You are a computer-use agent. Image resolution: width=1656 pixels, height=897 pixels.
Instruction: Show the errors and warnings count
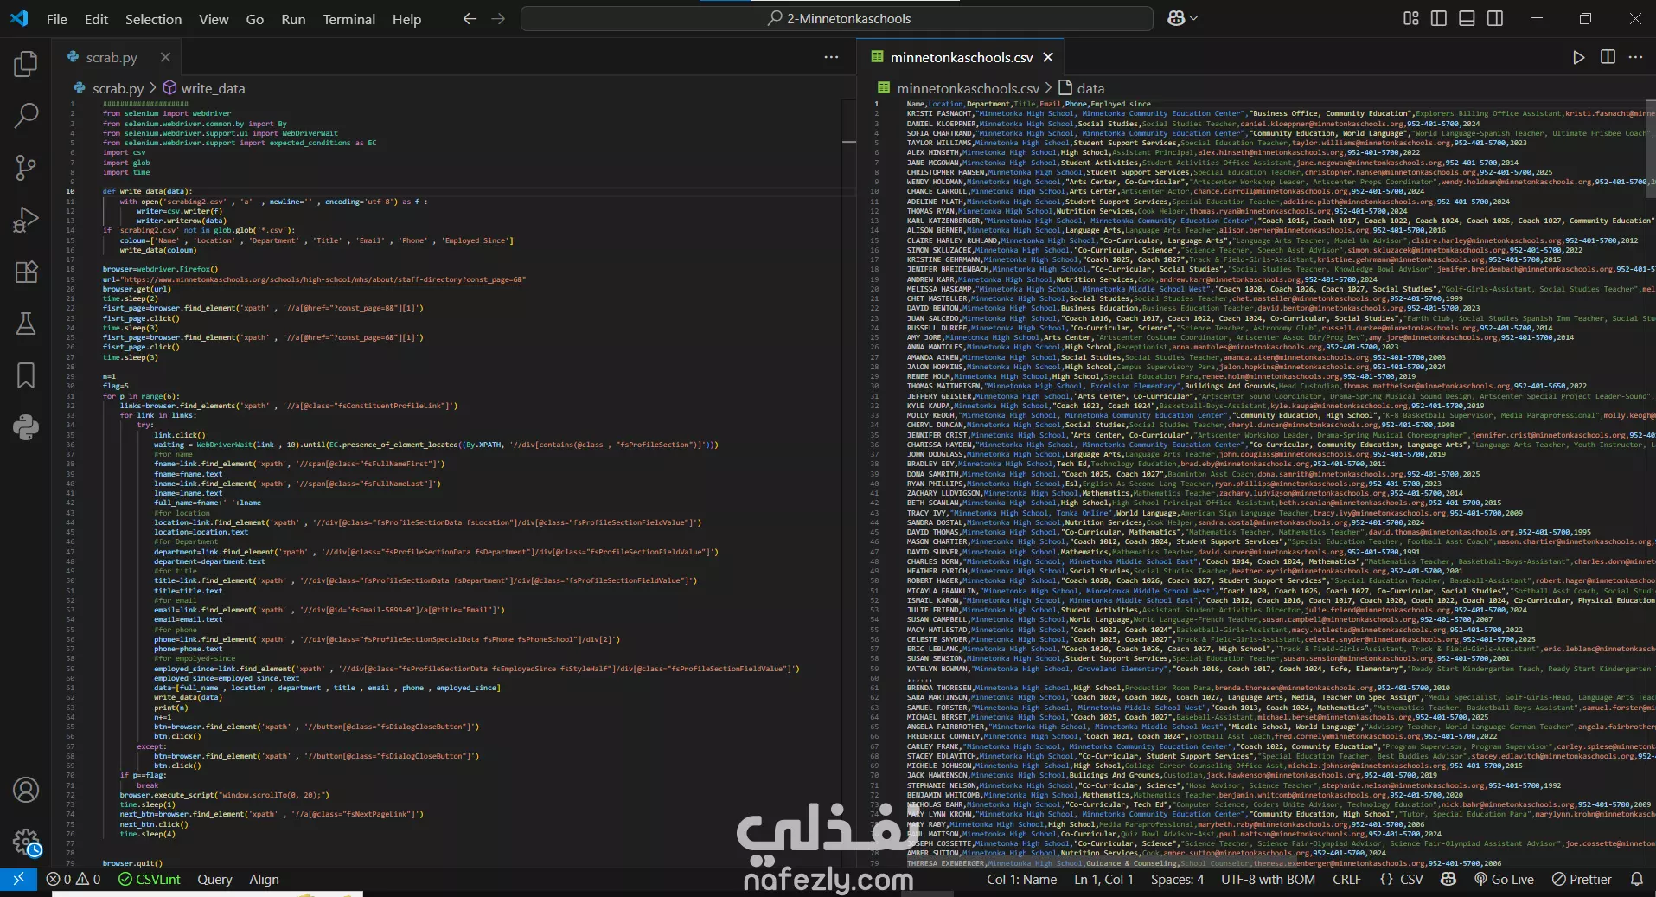tap(74, 879)
